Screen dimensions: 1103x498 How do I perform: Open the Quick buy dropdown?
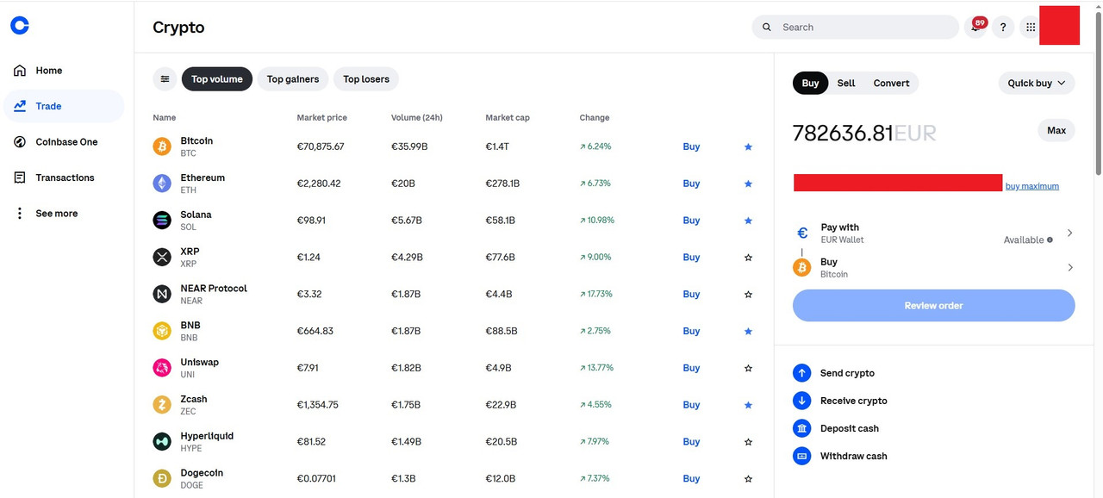(1037, 83)
